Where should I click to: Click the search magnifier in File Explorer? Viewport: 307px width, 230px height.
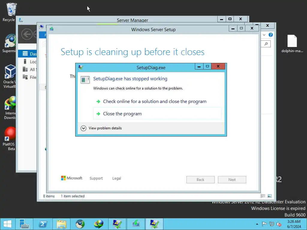(x=266, y=44)
